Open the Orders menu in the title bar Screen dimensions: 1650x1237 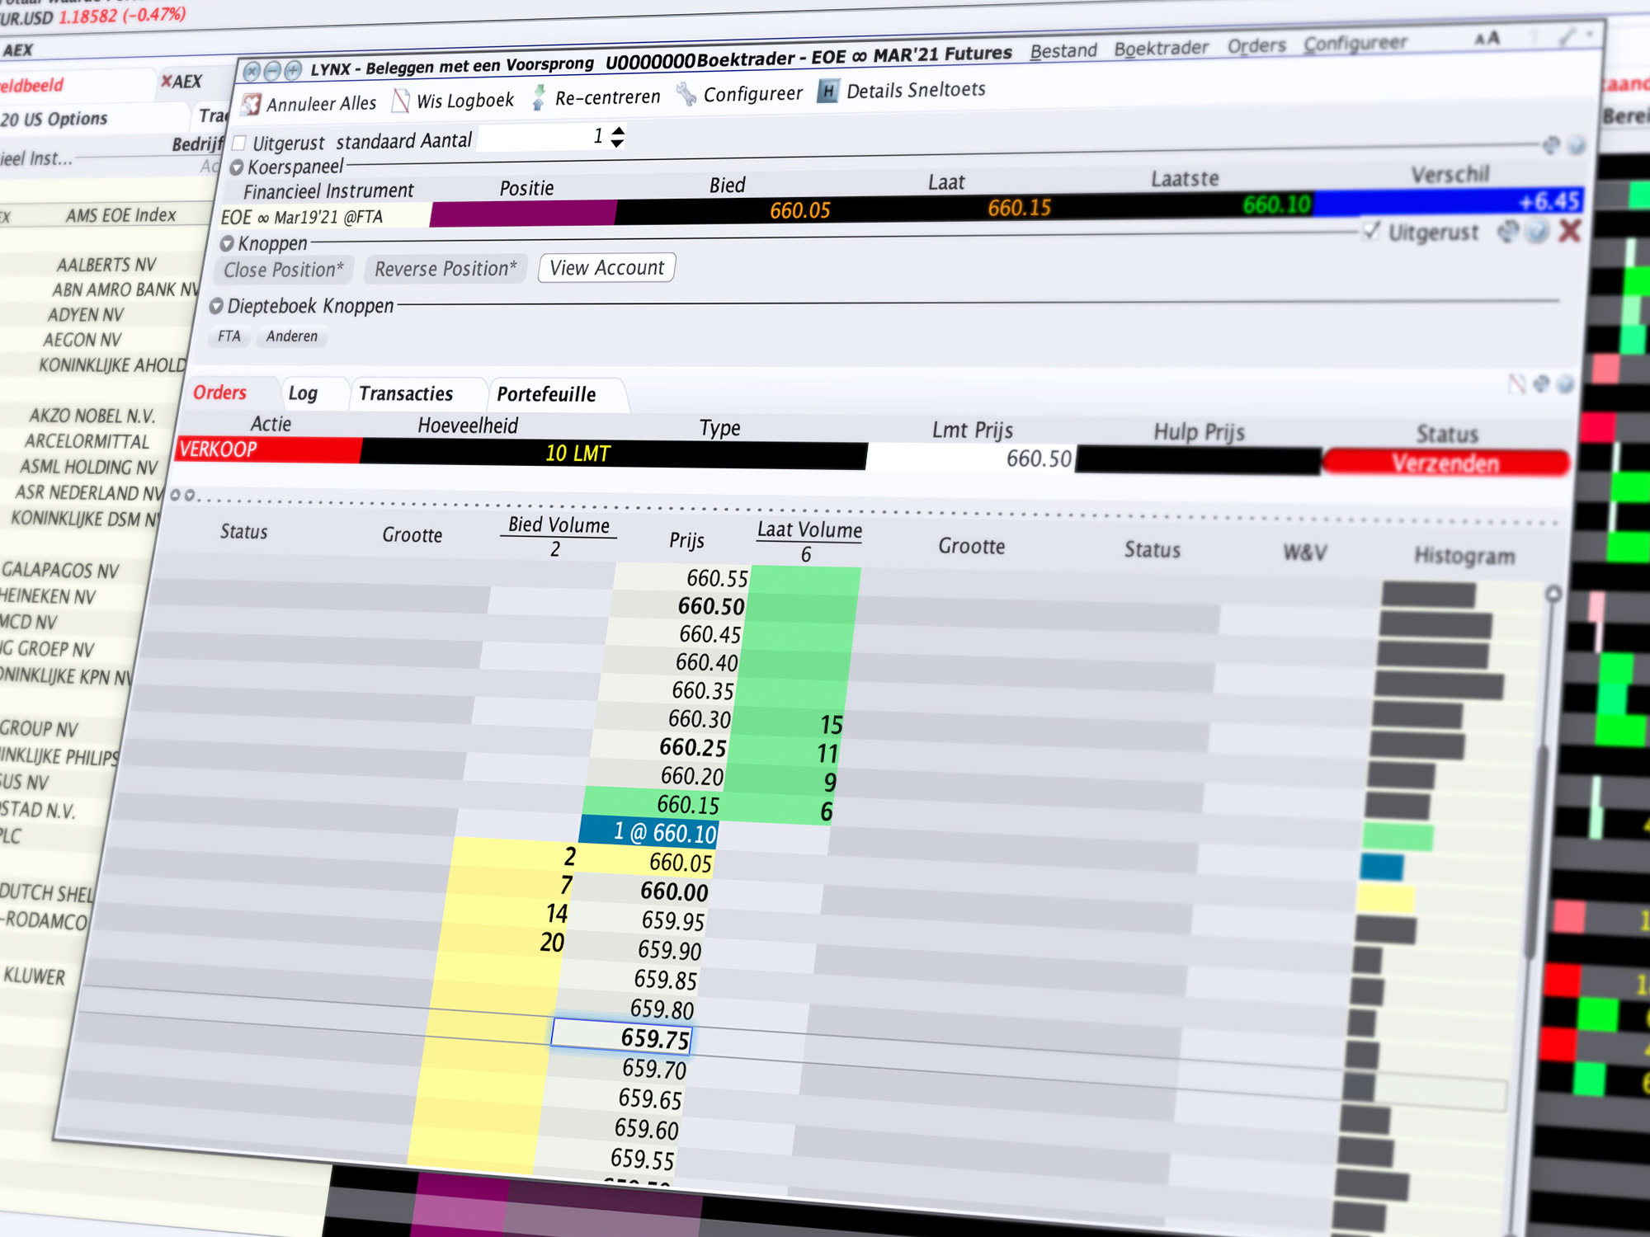(x=1256, y=46)
